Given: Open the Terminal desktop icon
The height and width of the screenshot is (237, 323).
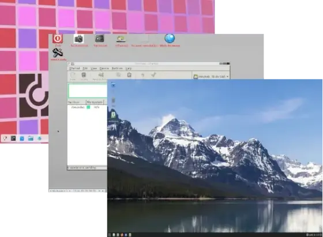Looking at the screenshot, I should [x=100, y=39].
